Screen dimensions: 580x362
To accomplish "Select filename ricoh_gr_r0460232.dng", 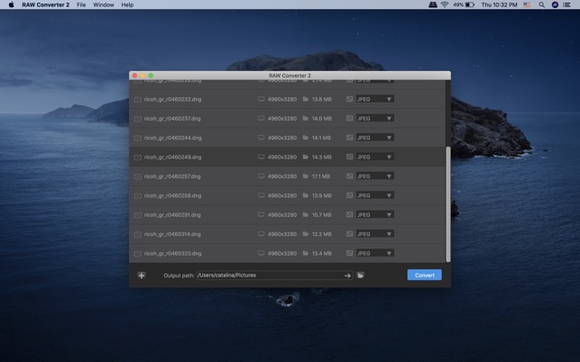I will point(173,99).
